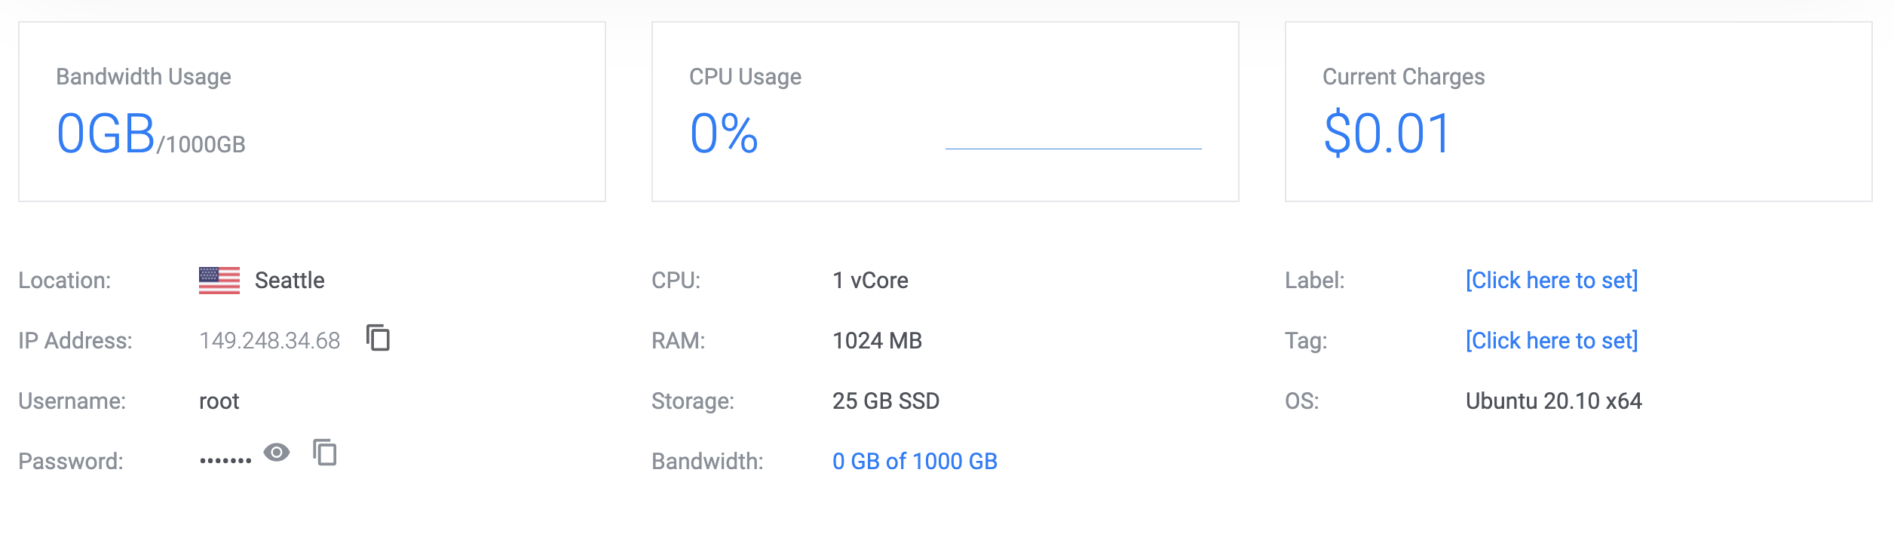
Task: Open the Current Charges card
Action: (1579, 112)
